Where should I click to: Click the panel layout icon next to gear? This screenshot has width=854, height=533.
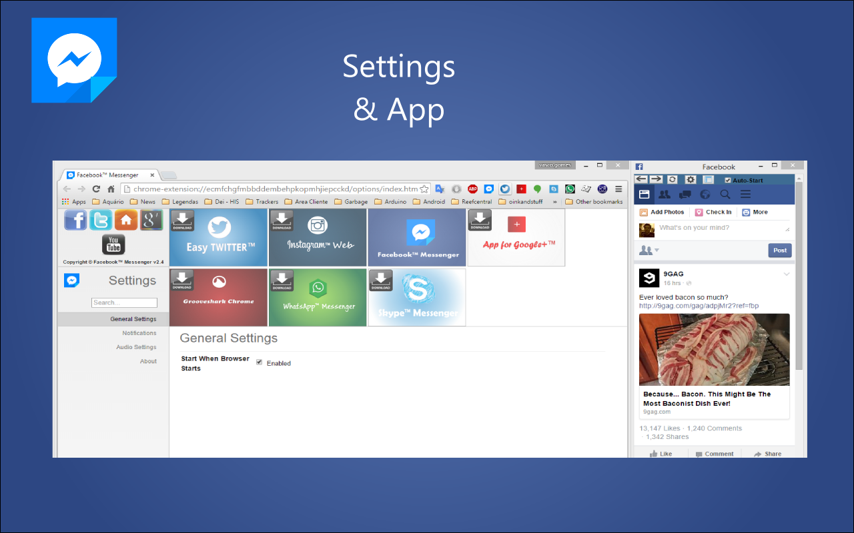click(709, 180)
